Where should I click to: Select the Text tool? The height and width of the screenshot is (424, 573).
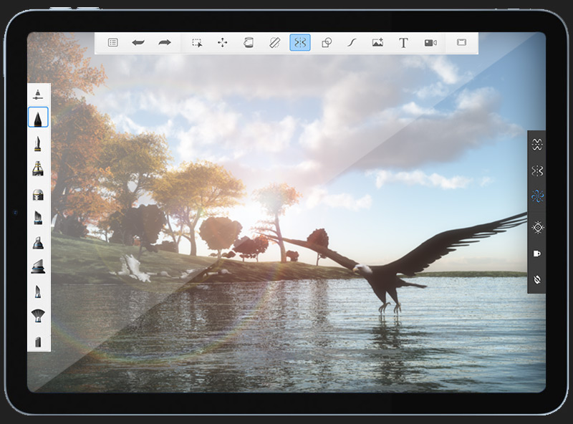(403, 43)
